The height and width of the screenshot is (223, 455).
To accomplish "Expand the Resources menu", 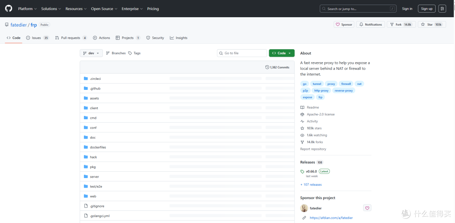I will [76, 9].
